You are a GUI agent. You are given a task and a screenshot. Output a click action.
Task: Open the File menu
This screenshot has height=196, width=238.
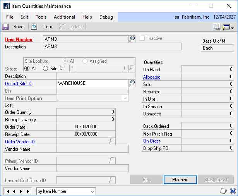[10, 17]
